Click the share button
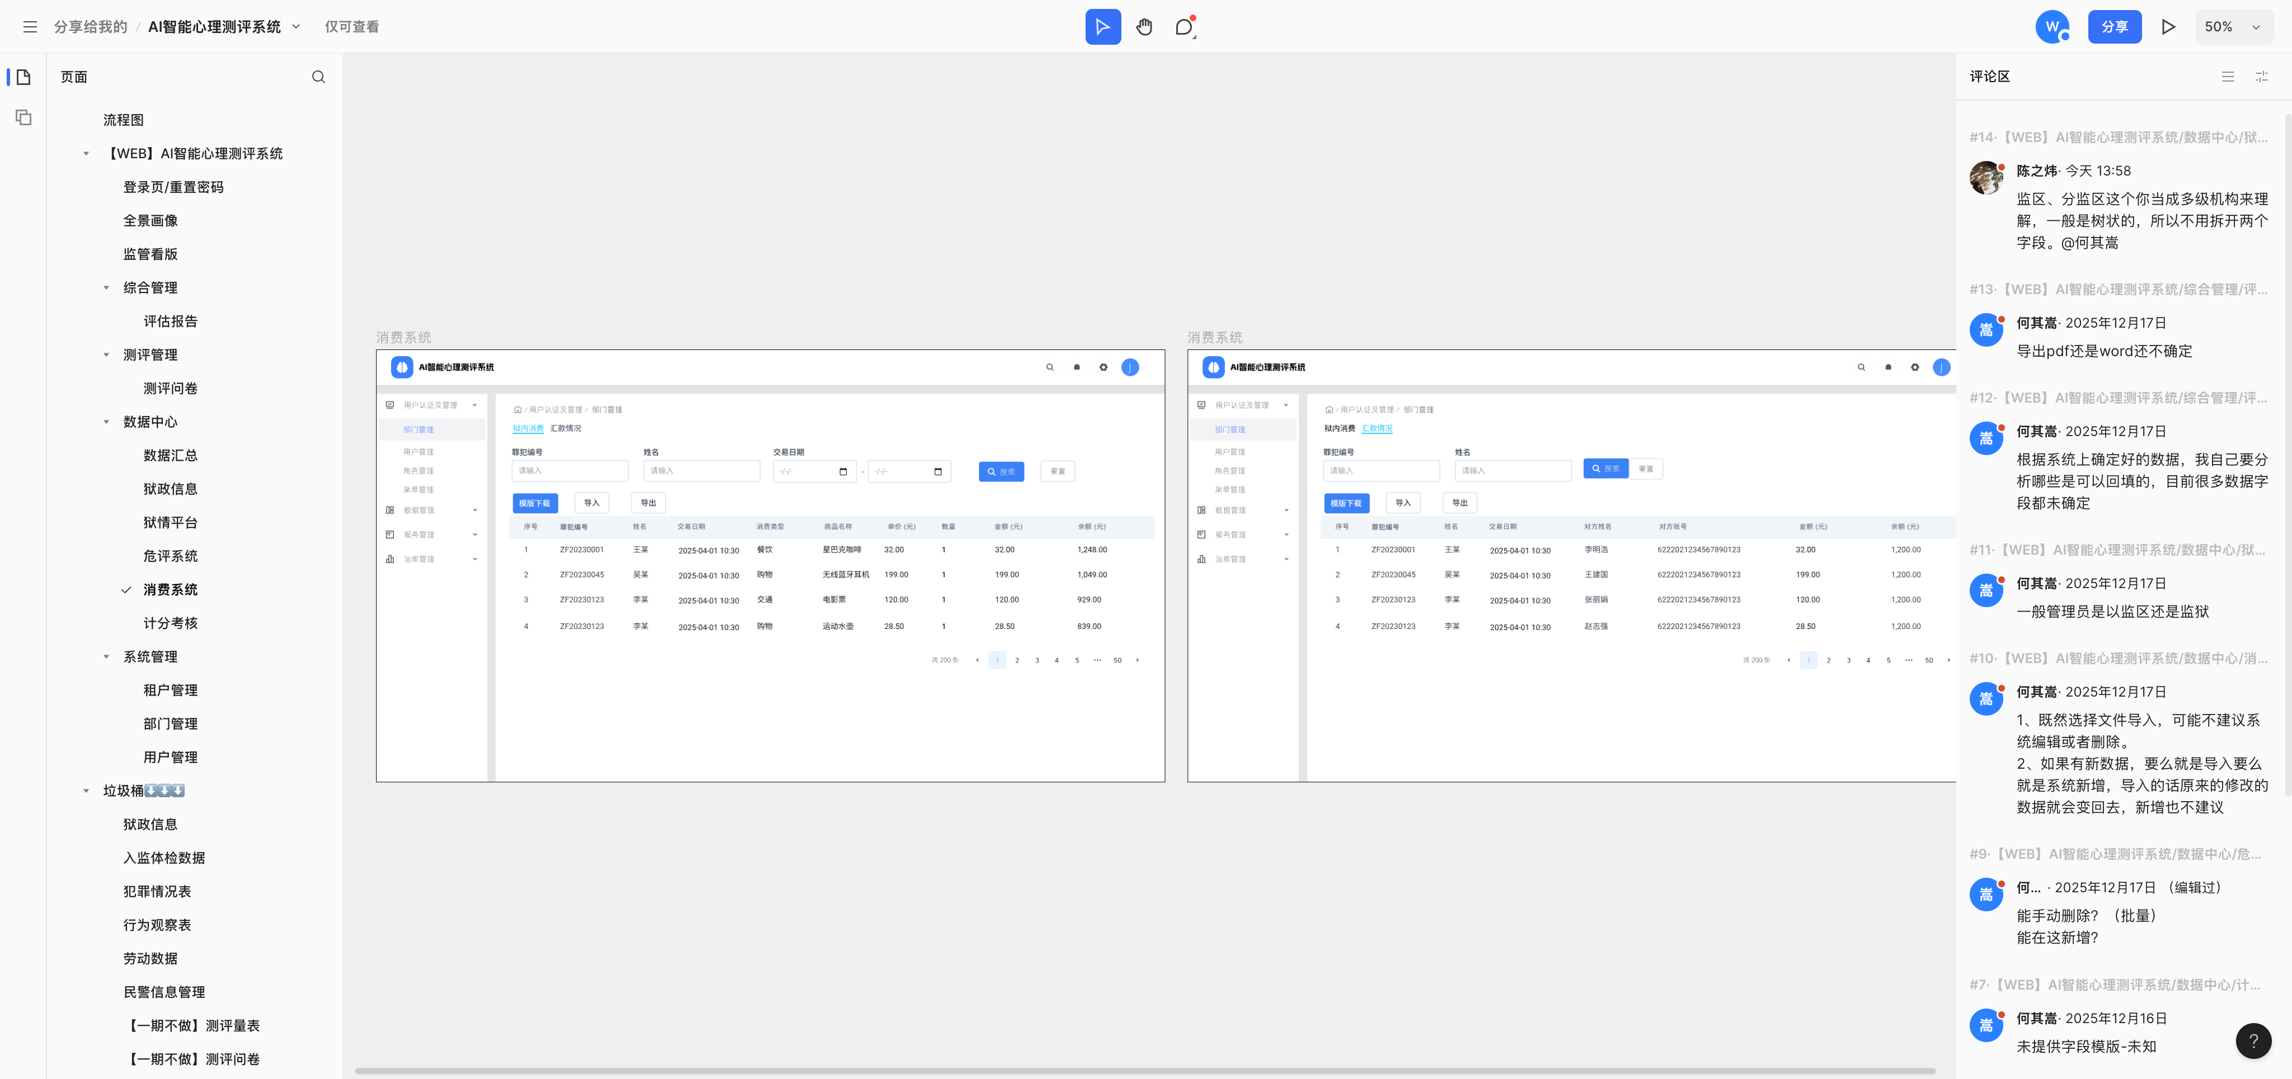The width and height of the screenshot is (2292, 1079). click(2114, 27)
